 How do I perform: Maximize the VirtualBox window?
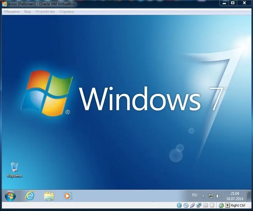click(232, 3)
